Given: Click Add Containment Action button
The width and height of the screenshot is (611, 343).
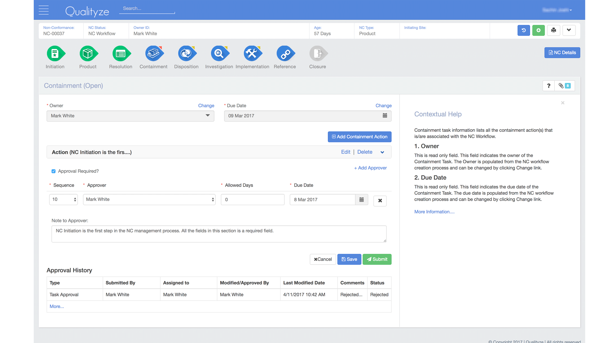Looking at the screenshot, I should 360,137.
